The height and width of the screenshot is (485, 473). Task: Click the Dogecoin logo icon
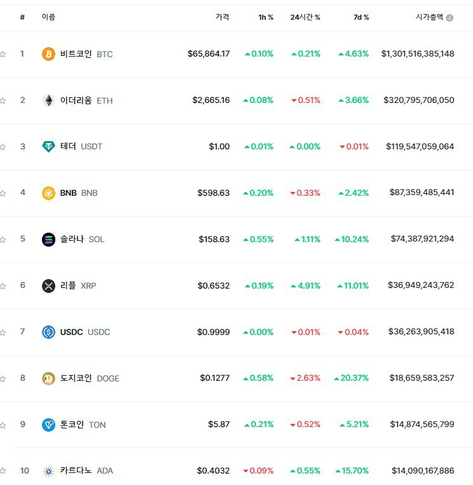click(x=48, y=378)
